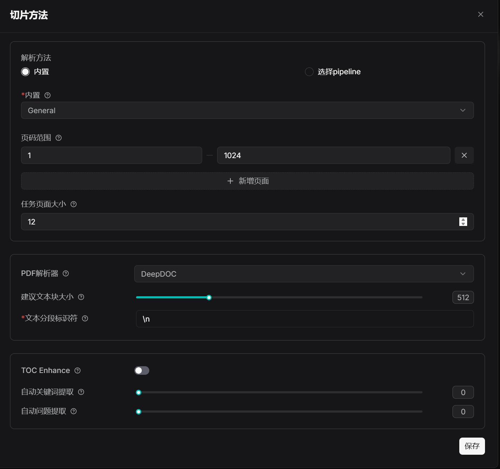Click help icon beside 建议文本块大小
Screen dimensions: 500x469
(x=81, y=297)
